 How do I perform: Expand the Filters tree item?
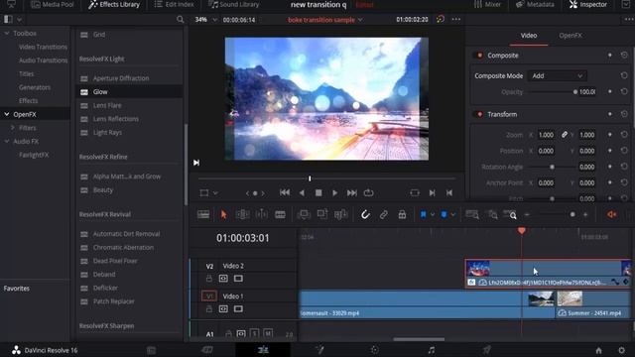(13, 128)
